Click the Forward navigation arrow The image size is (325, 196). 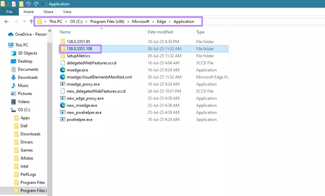point(17,21)
